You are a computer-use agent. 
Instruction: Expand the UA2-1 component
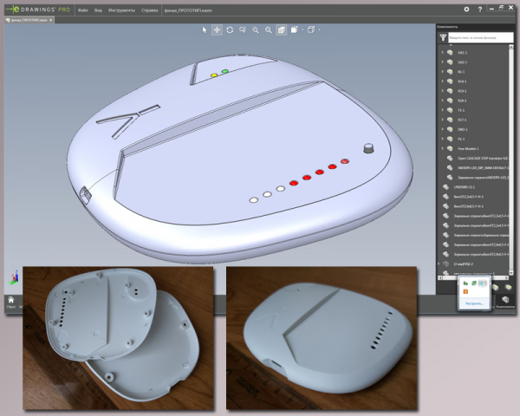(442, 62)
